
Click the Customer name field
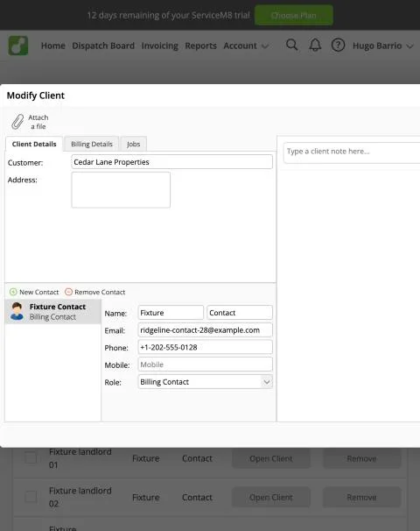171,162
